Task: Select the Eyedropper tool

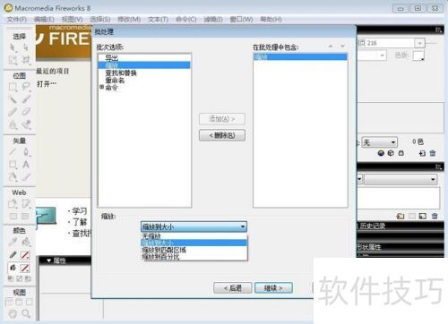Action: (13, 242)
